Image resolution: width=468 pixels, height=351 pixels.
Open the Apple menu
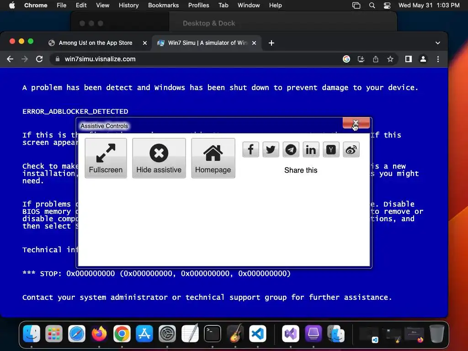pos(12,5)
